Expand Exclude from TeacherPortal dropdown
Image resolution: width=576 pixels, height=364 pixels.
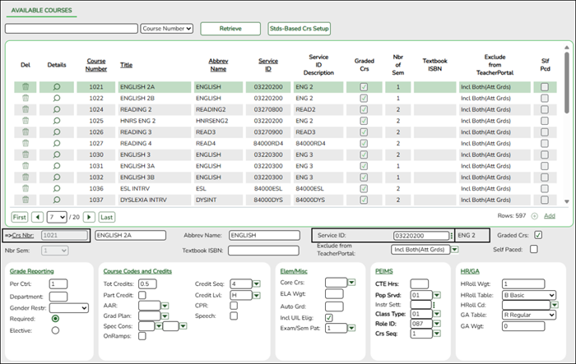(x=454, y=250)
